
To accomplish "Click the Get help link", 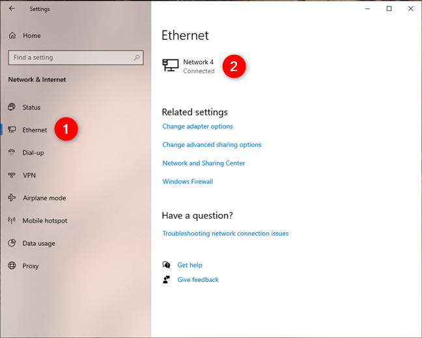I will (190, 265).
